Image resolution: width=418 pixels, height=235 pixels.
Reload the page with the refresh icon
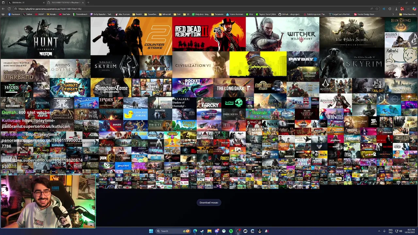tap(9, 9)
